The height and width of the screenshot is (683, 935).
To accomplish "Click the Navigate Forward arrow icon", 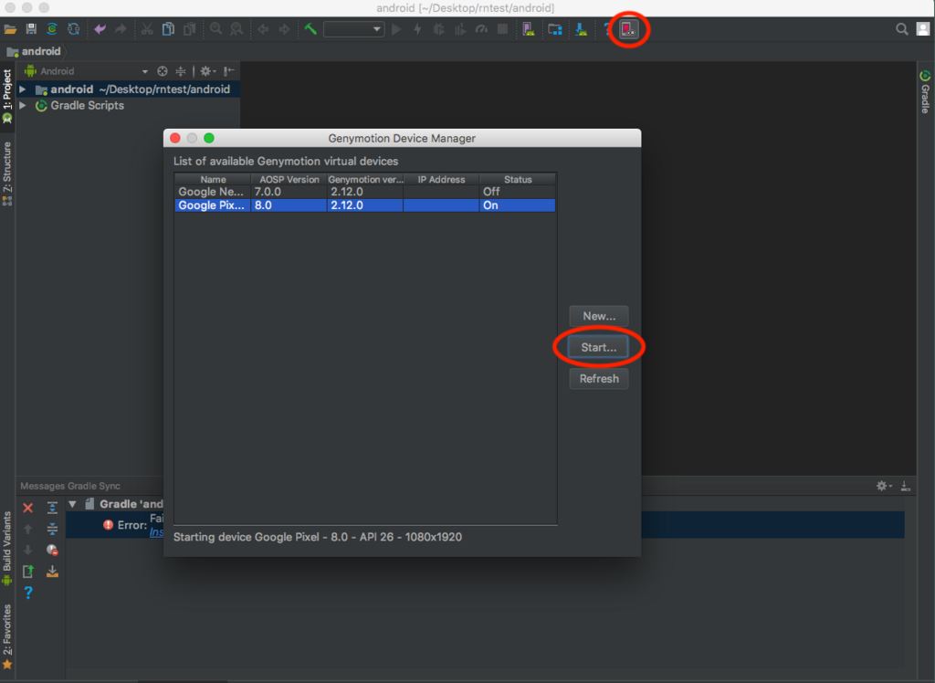I will coord(285,29).
